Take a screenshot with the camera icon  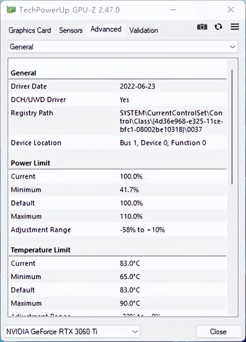pyautogui.click(x=202, y=27)
